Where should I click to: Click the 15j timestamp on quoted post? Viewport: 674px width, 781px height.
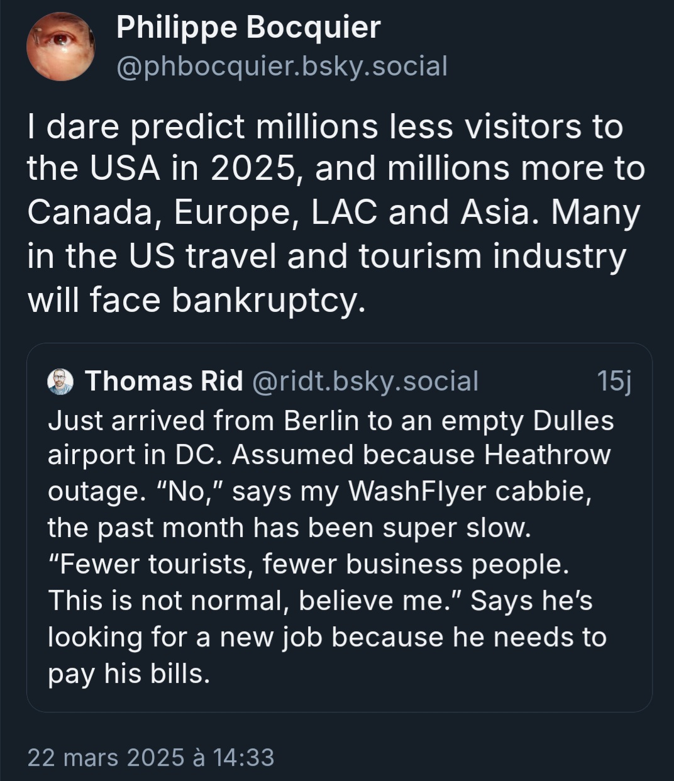613,381
